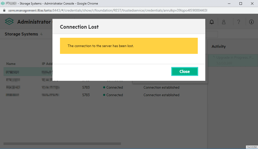Maximize the Chrome window
This screenshot has height=149, width=258.
pos(241,4)
